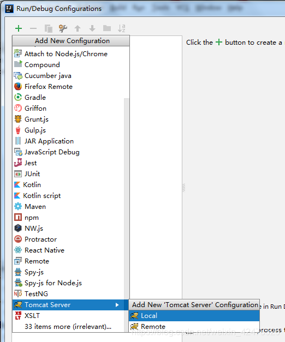Click the JAR Application icon
The height and width of the screenshot is (342, 285).
(18, 141)
